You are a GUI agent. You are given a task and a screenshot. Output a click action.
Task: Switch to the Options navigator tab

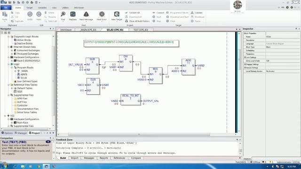pyautogui.click(x=7, y=133)
